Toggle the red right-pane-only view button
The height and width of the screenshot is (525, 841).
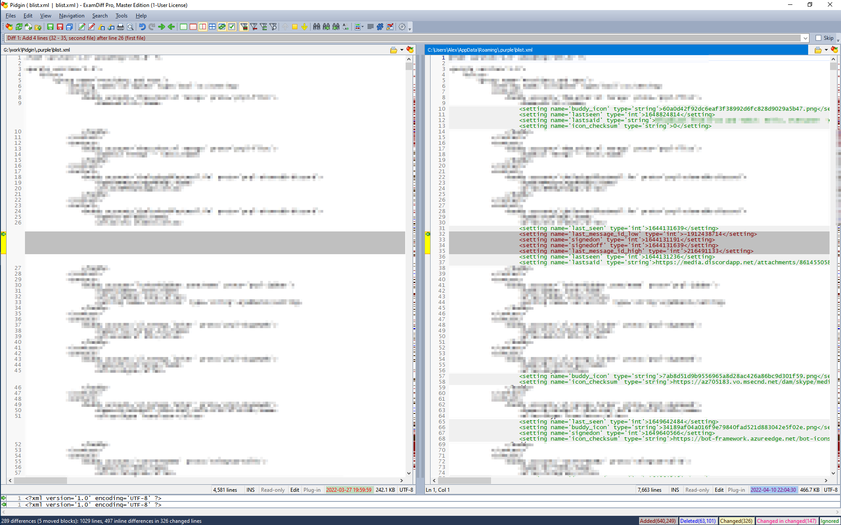coord(193,27)
